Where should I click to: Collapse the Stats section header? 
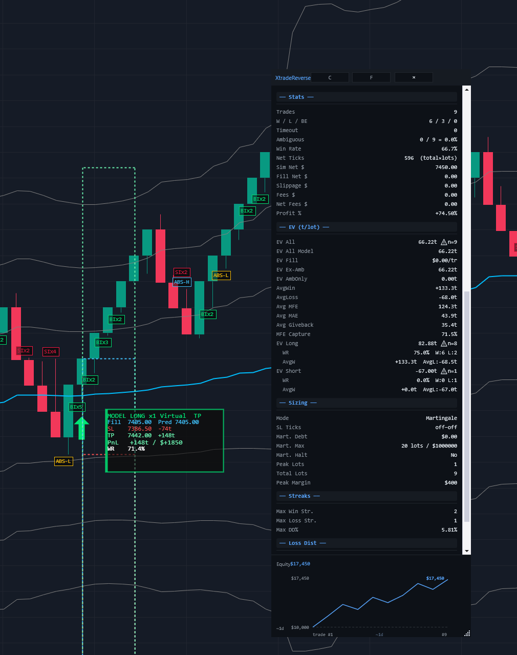367,97
